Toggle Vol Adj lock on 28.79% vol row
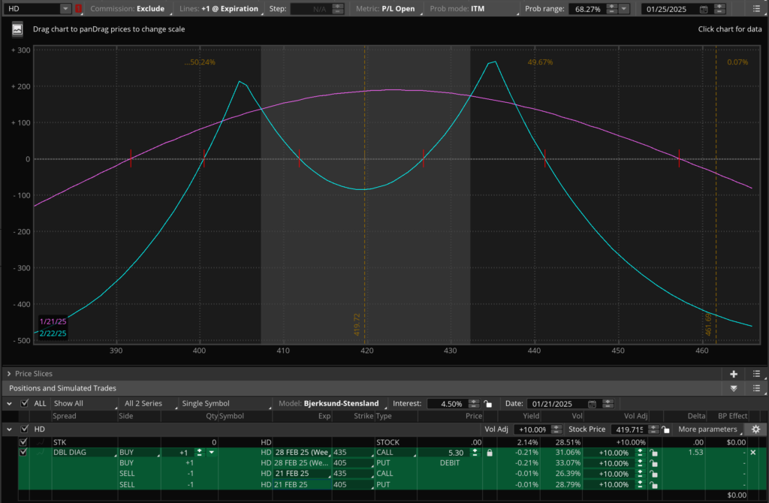This screenshot has height=503, width=769. point(654,485)
